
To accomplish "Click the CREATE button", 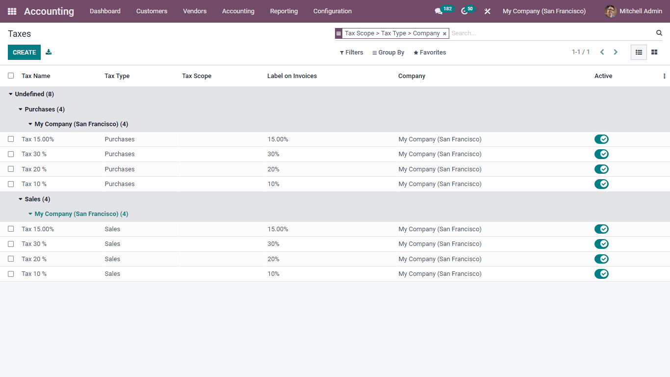I will coord(24,52).
